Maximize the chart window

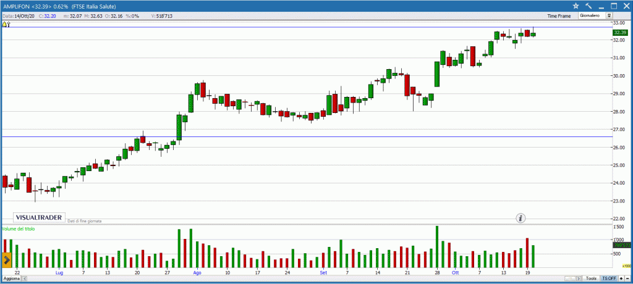click(614, 6)
